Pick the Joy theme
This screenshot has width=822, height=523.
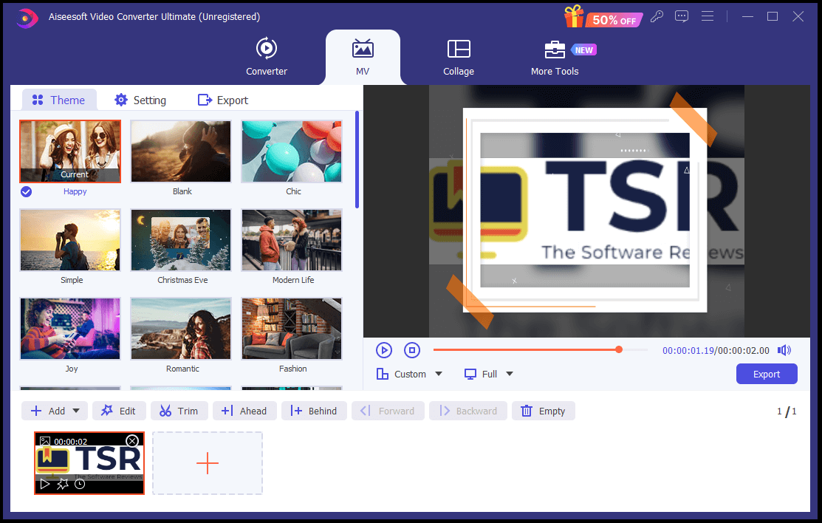coord(70,329)
